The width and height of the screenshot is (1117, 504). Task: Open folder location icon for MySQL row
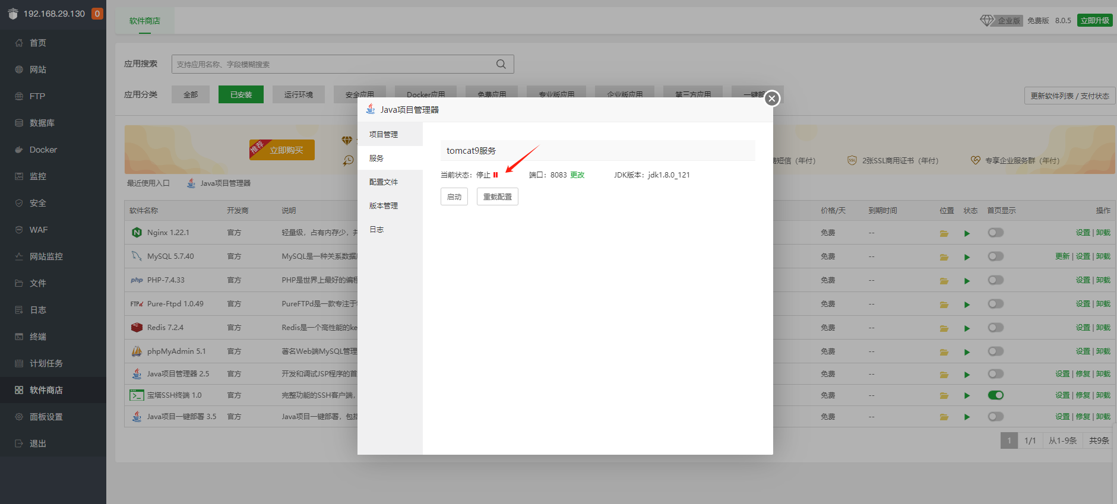(944, 257)
